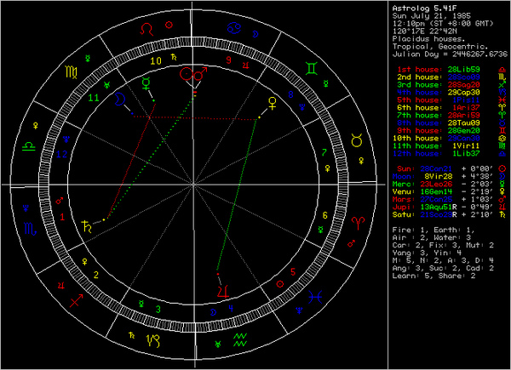The height and width of the screenshot is (370, 511).
Task: Click 'Placidus houses.' text
Action: click(x=429, y=39)
